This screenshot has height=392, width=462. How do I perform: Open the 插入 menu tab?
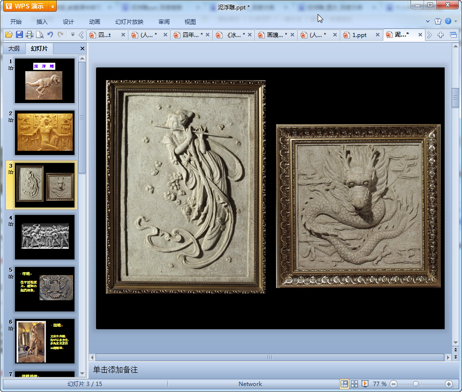click(42, 22)
